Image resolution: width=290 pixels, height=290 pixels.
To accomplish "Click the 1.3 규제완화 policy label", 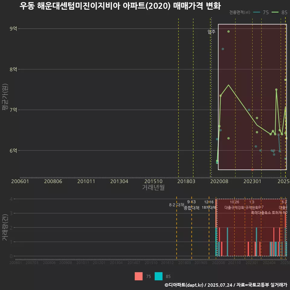I will pyautogui.click(x=252, y=205).
